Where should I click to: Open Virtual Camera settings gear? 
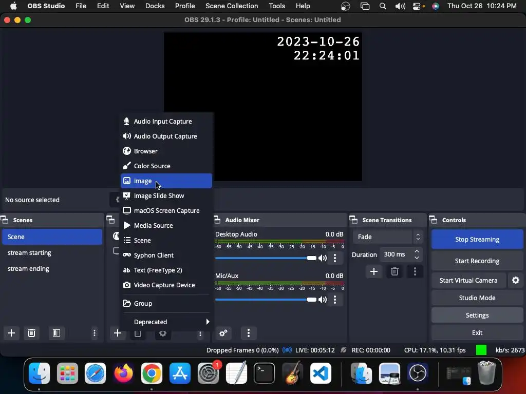click(x=516, y=280)
